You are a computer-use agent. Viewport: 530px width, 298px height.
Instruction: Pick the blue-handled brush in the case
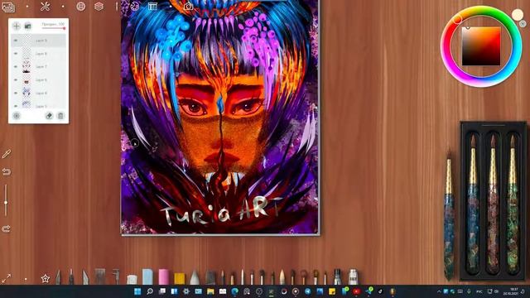(473, 204)
